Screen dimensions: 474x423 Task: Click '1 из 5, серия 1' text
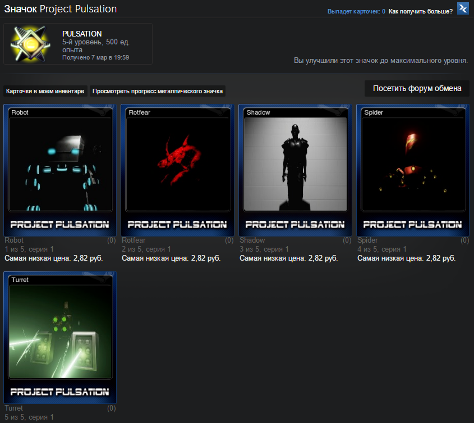click(x=29, y=249)
